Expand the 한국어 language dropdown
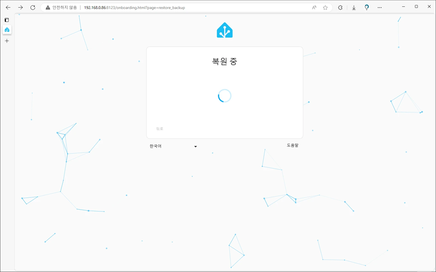 coord(173,146)
